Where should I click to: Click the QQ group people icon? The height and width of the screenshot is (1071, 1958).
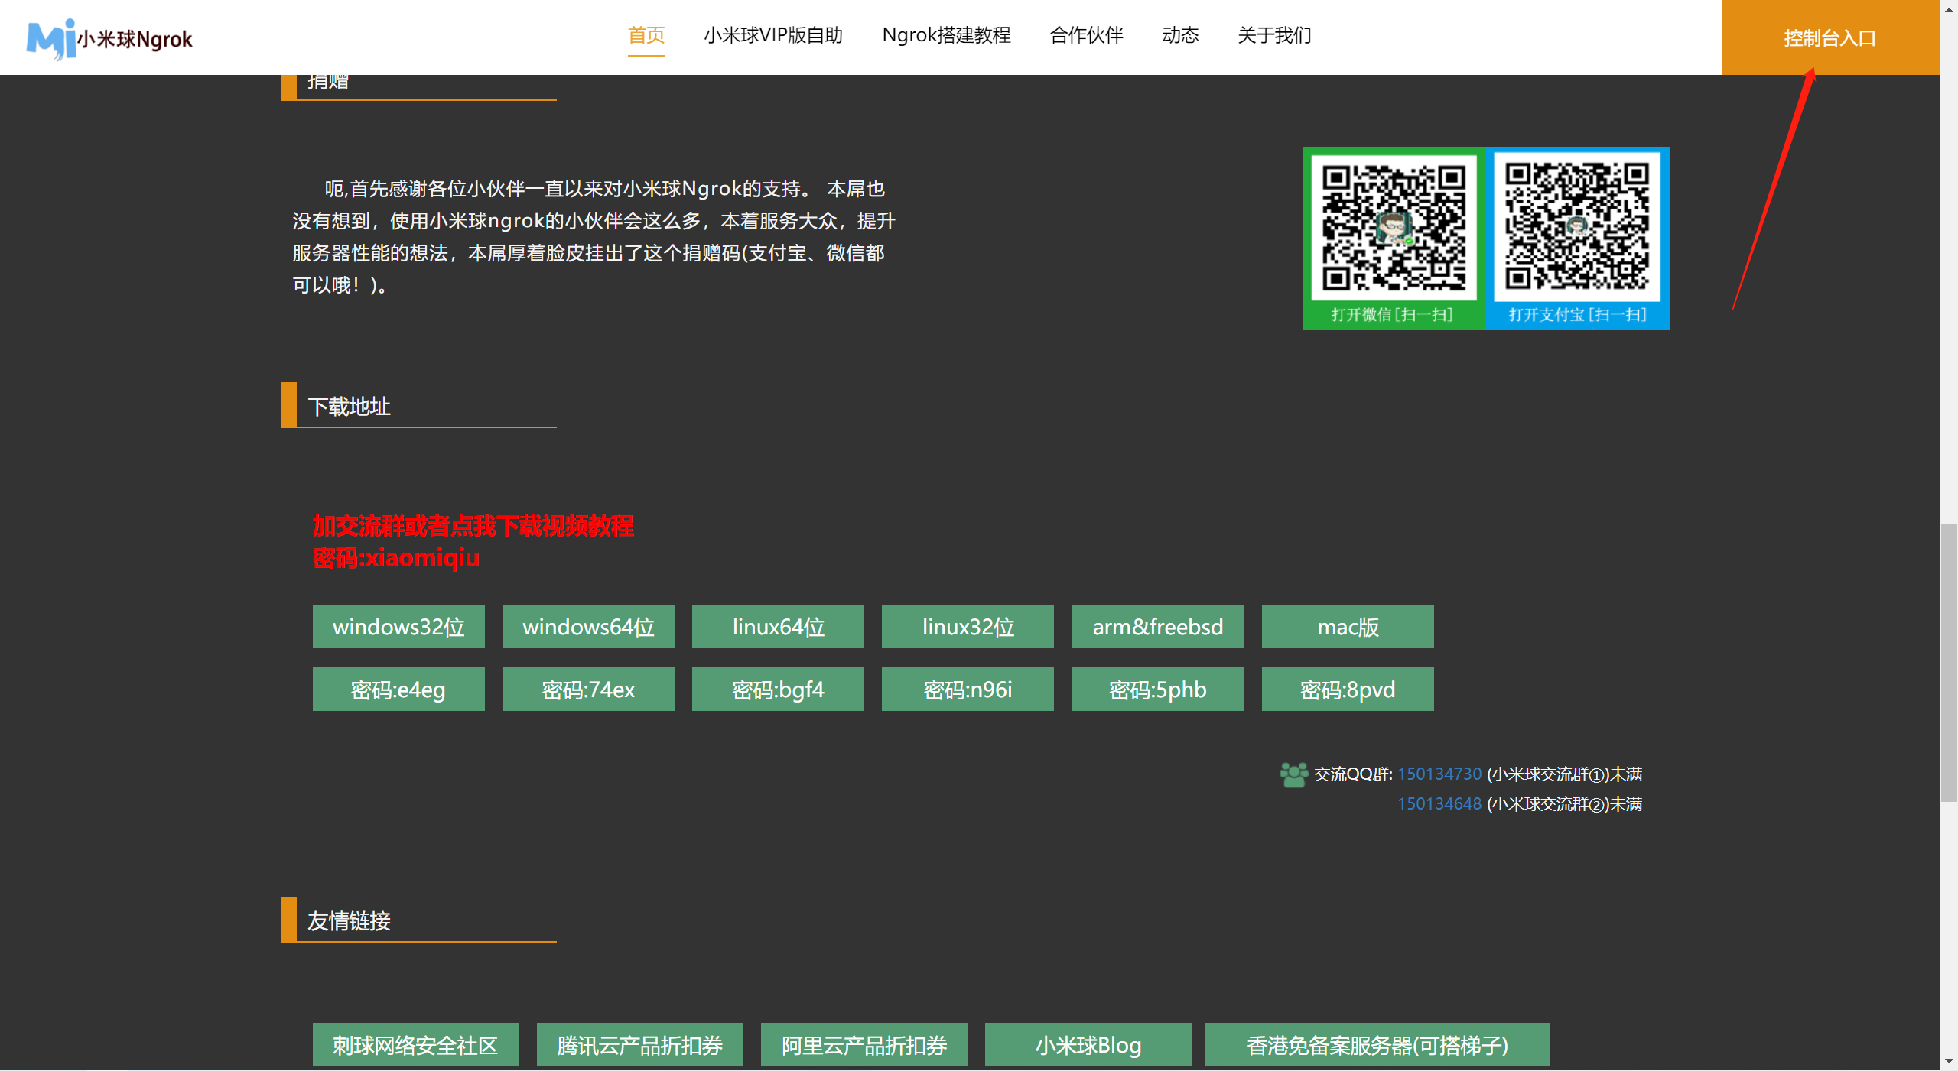pyautogui.click(x=1293, y=774)
